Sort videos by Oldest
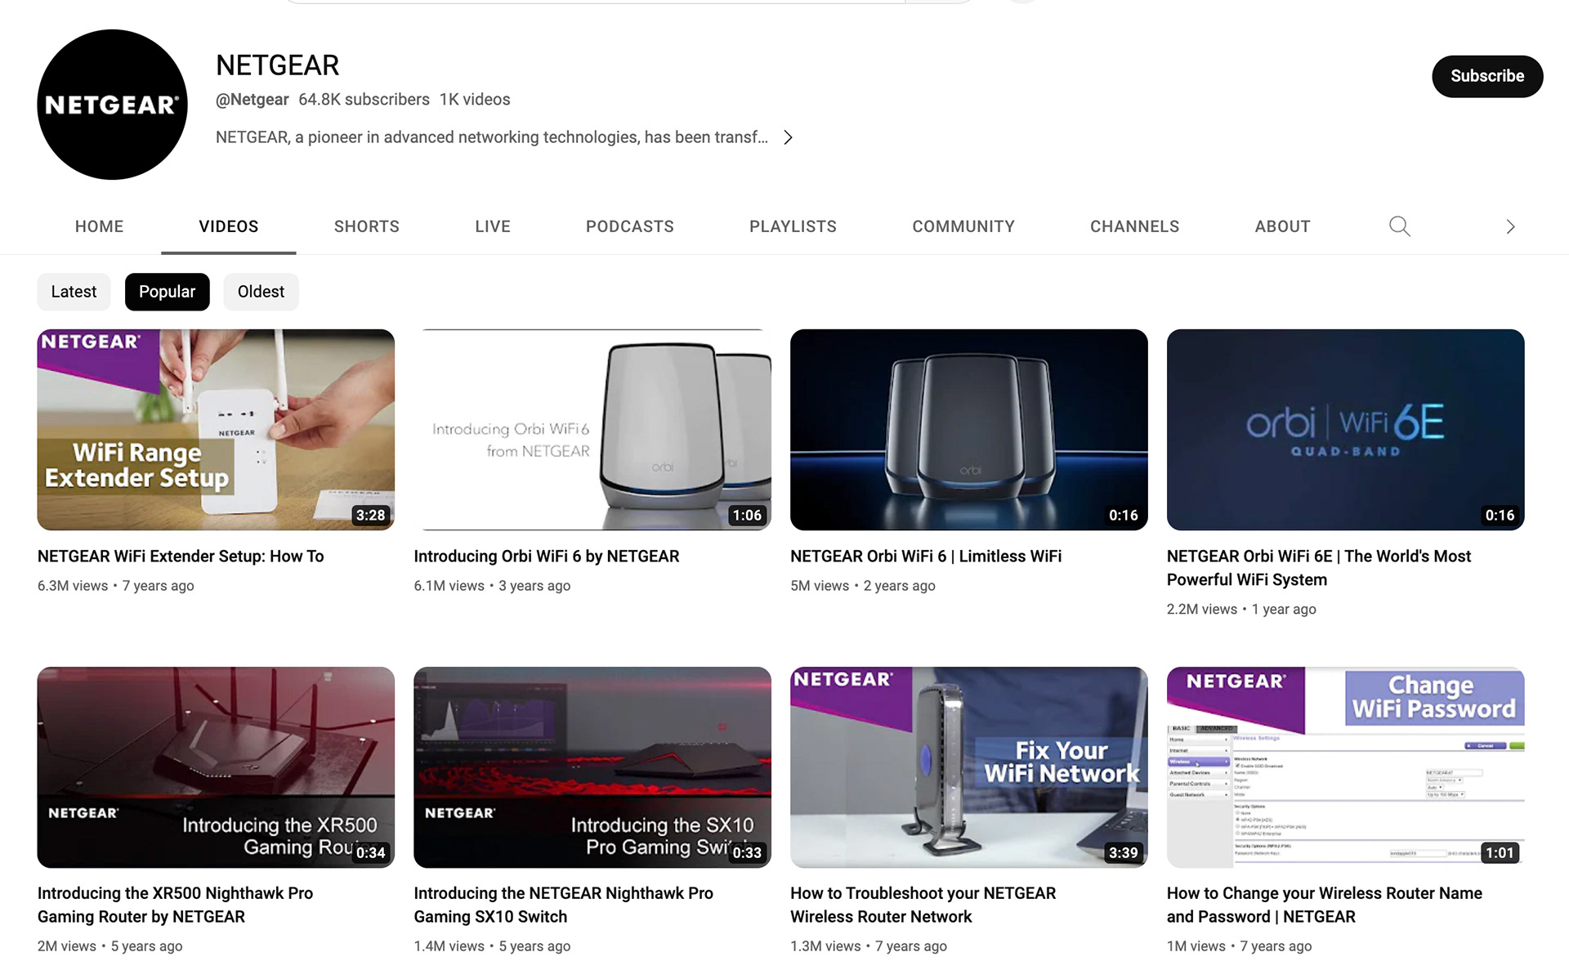 coord(261,292)
